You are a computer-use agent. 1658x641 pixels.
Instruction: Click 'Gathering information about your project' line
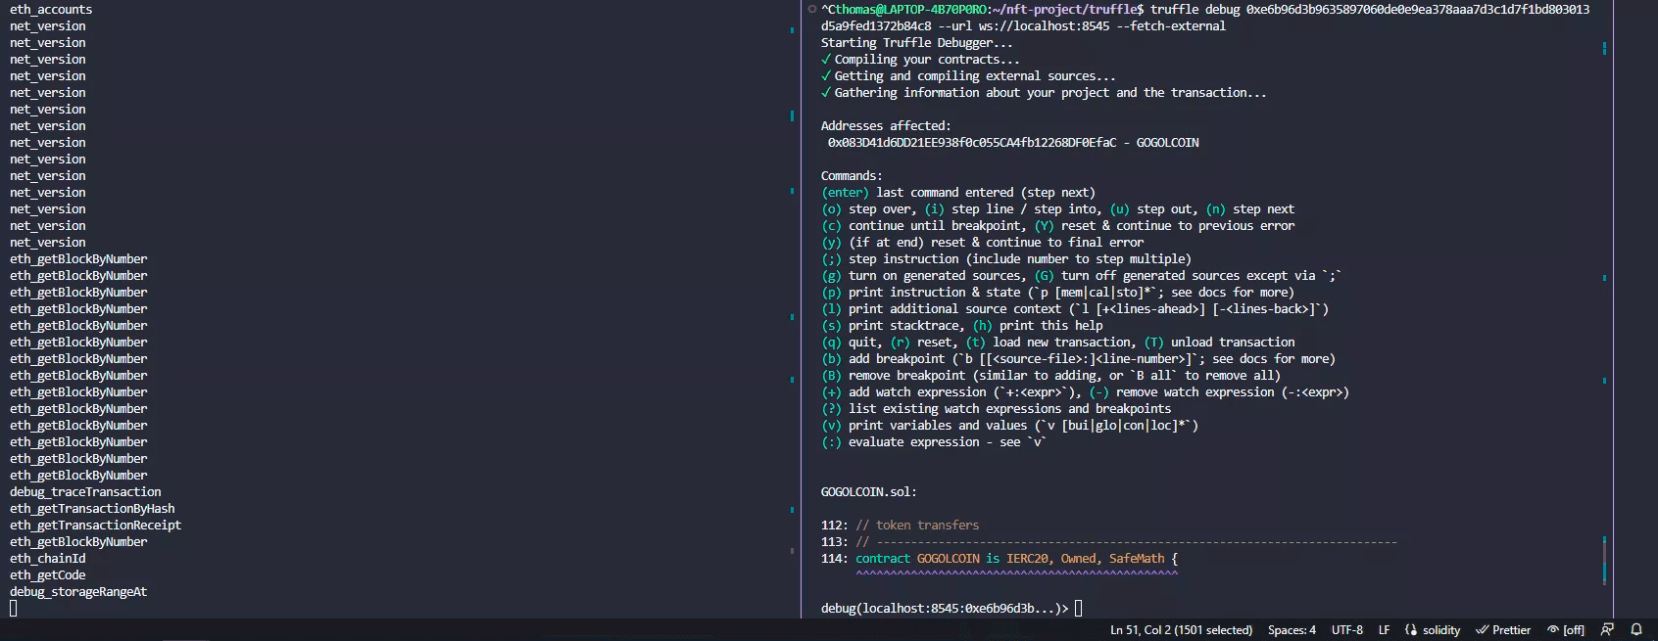(x=1044, y=93)
